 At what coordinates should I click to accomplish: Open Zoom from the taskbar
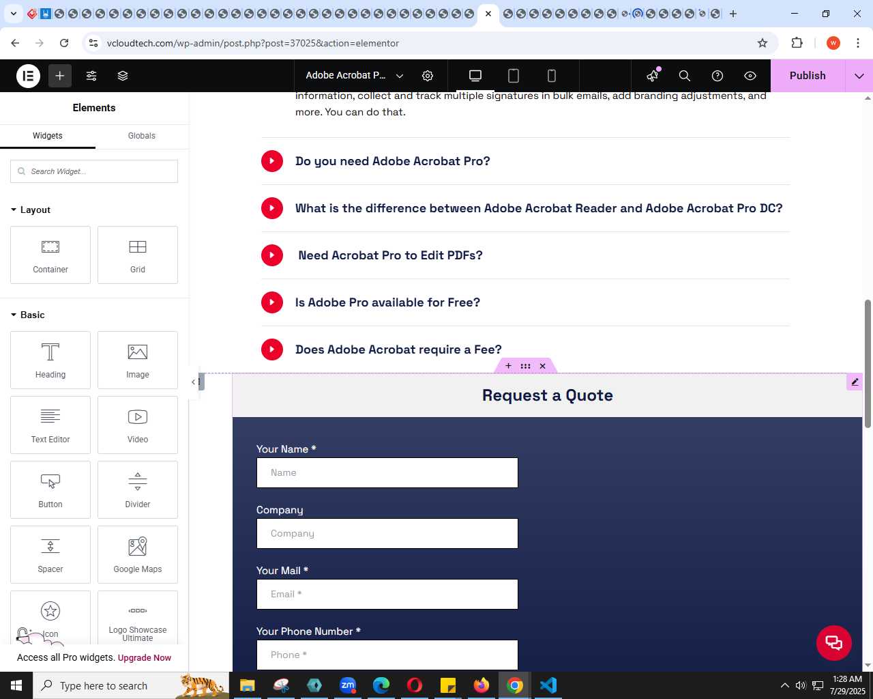(348, 685)
